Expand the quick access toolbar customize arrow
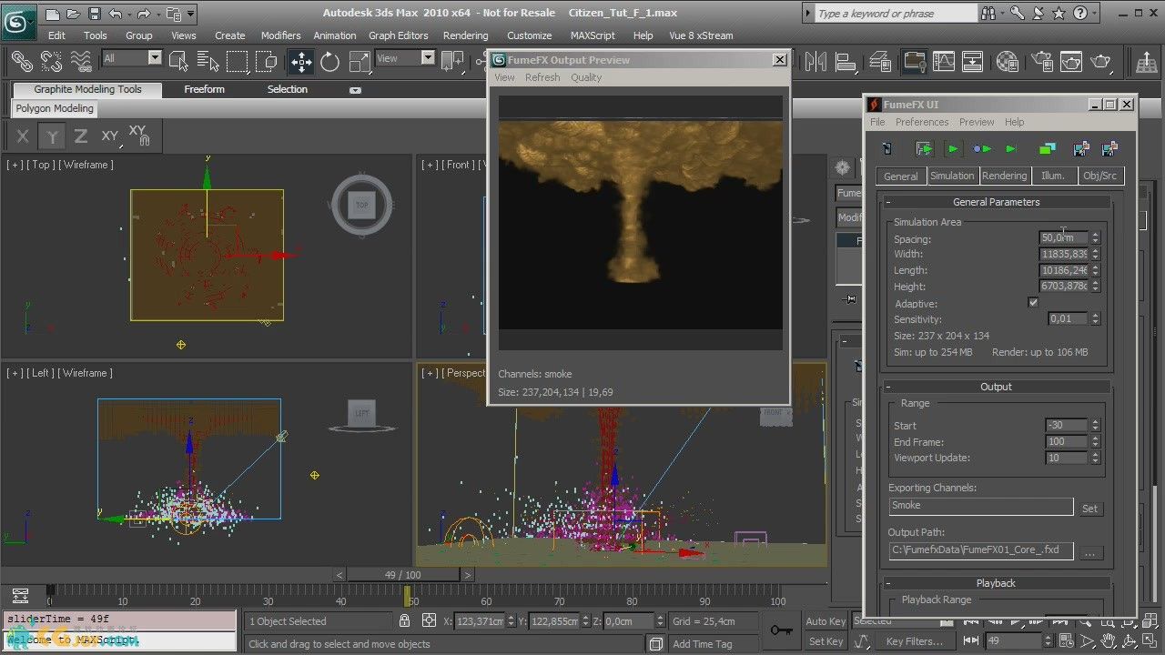 pyautogui.click(x=190, y=14)
